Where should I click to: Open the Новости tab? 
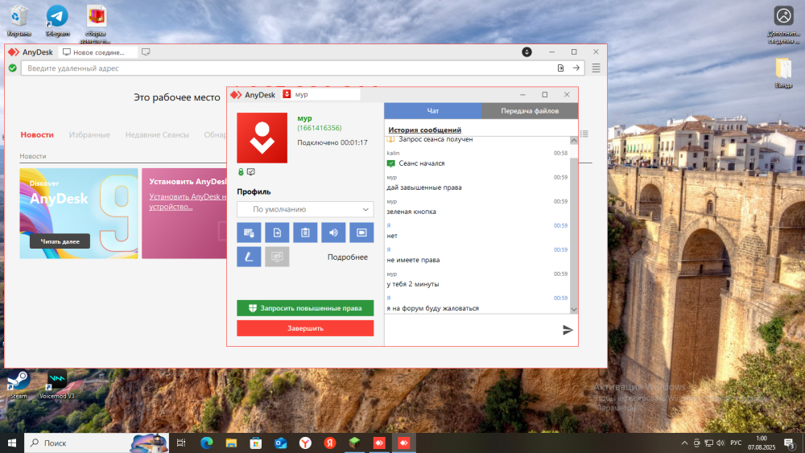pos(37,134)
